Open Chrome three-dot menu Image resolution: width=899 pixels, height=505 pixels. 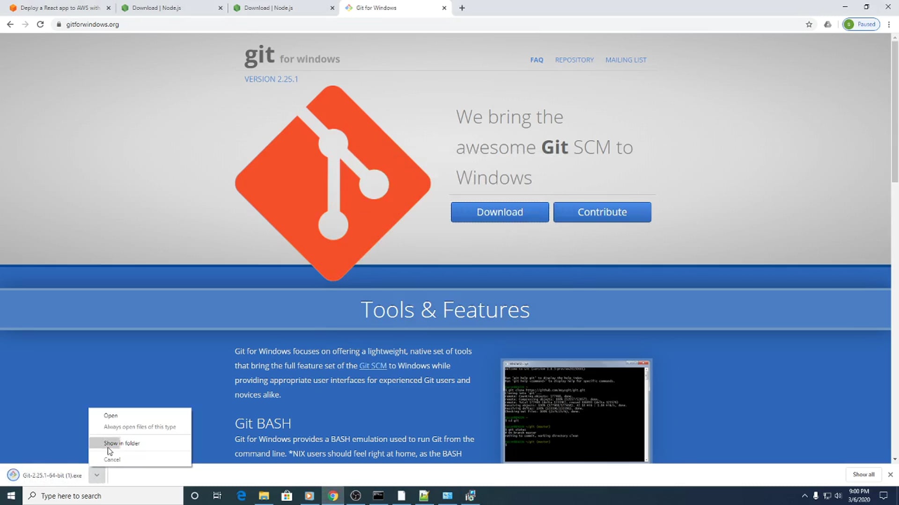click(889, 24)
